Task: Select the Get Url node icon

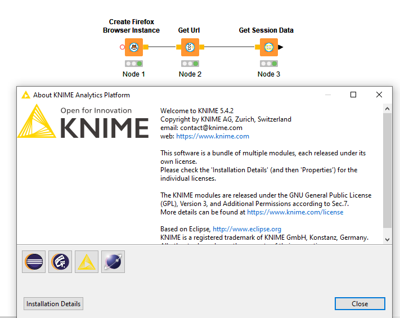Action: pos(190,47)
